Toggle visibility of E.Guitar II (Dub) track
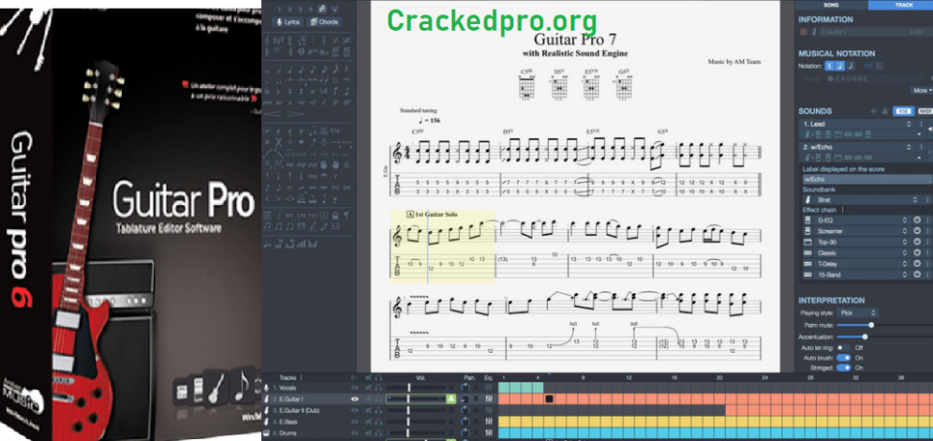 [354, 410]
